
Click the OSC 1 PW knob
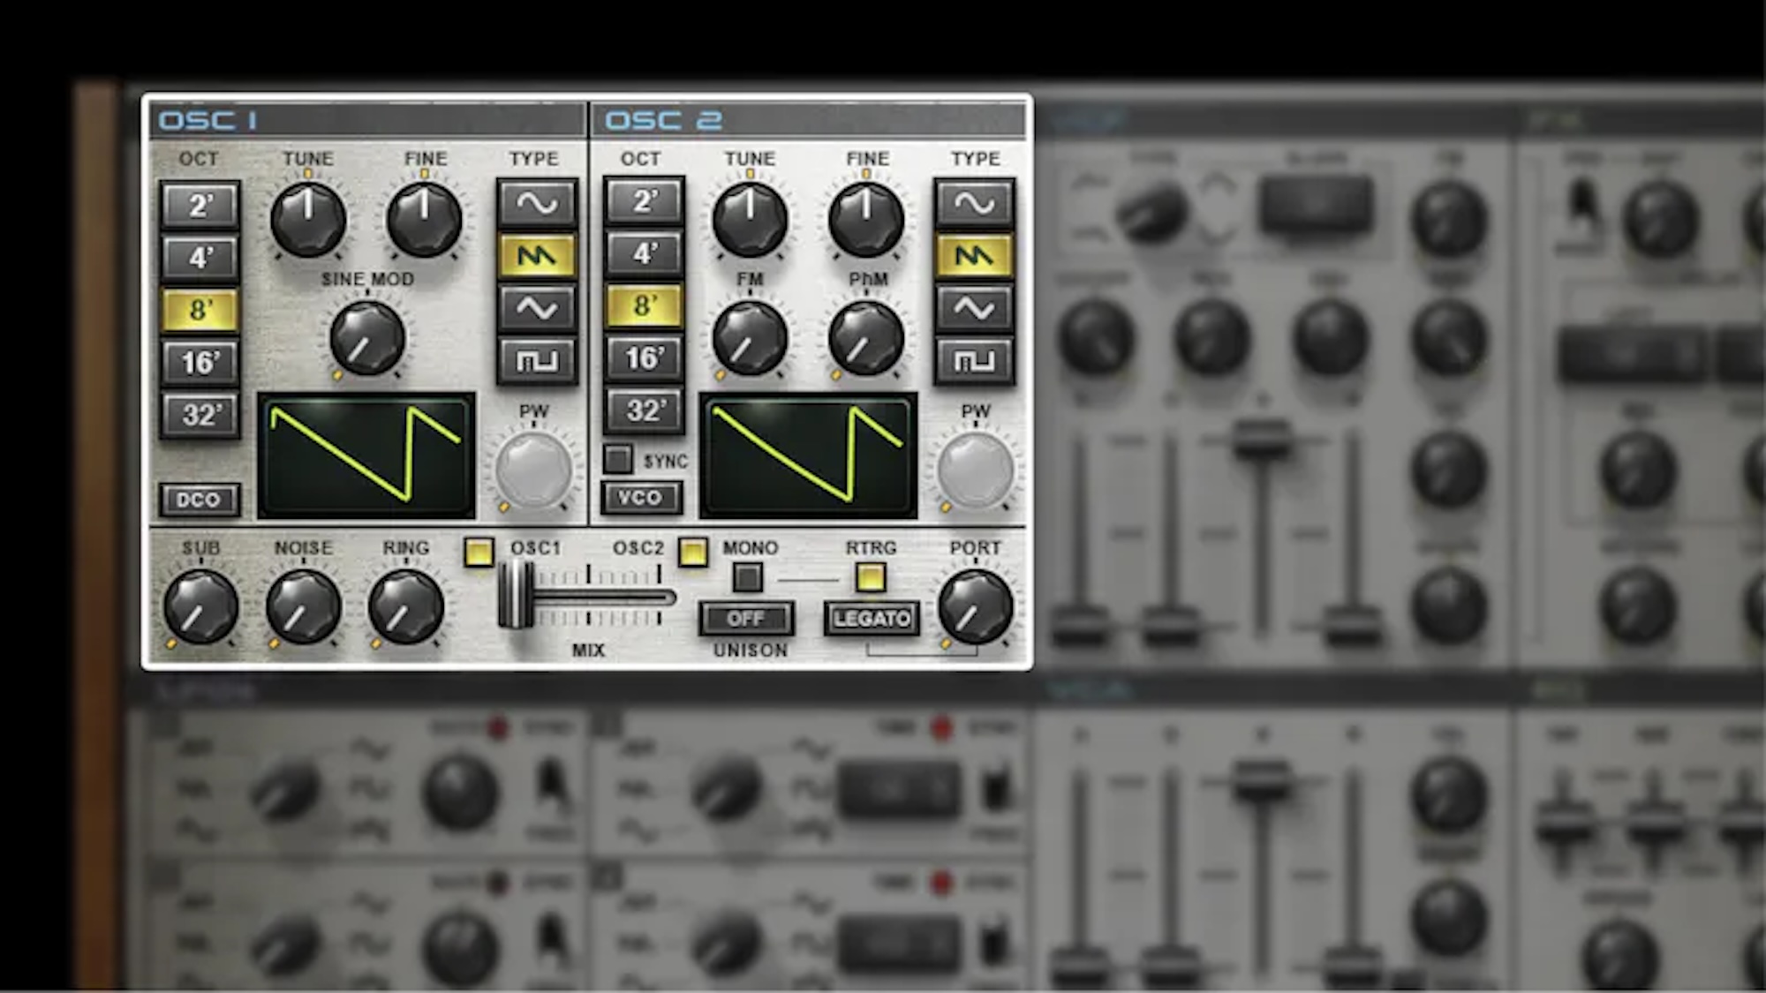(x=533, y=470)
